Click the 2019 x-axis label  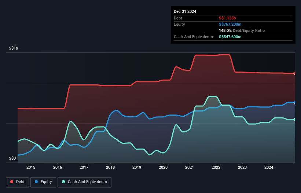coord(137,167)
